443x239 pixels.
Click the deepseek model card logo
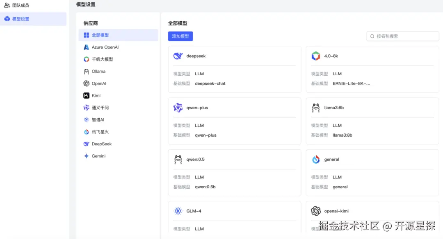click(178, 56)
